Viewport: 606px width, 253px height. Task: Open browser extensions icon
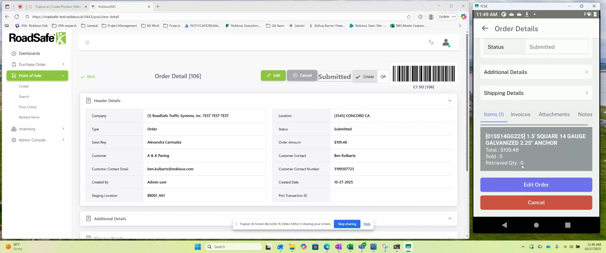[x=420, y=17]
